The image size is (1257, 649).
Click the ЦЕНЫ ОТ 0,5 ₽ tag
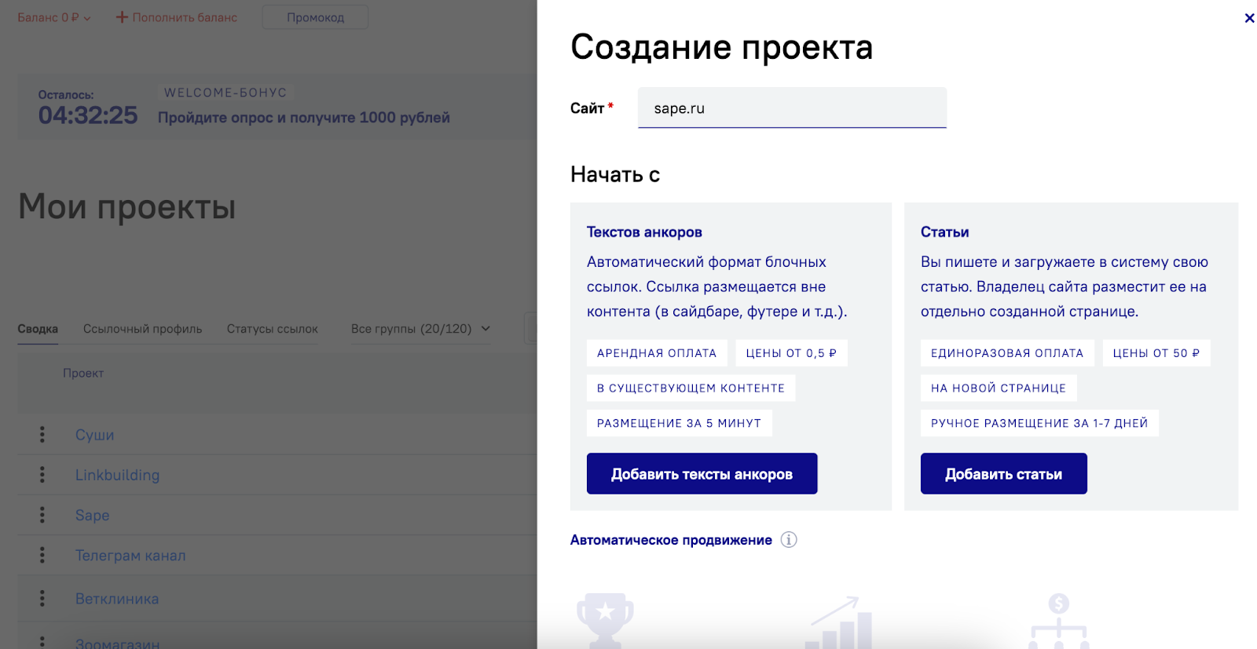tap(791, 353)
